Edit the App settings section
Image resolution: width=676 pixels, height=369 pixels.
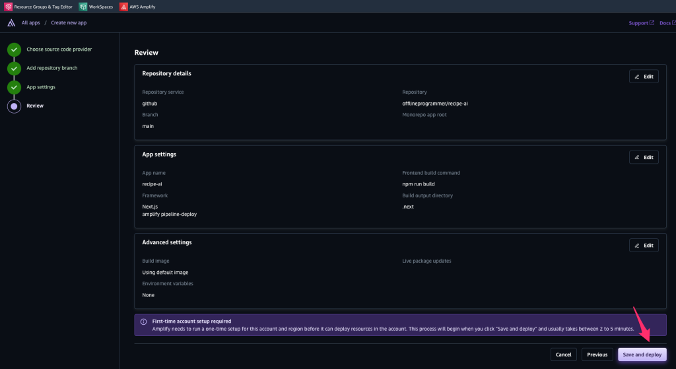click(x=644, y=157)
